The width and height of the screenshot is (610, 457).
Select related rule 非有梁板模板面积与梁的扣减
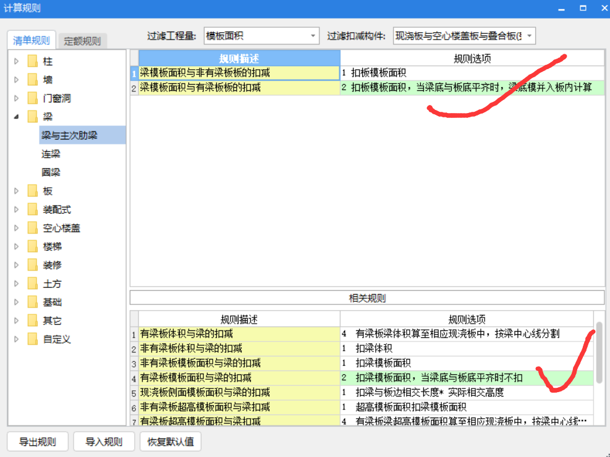point(239,363)
